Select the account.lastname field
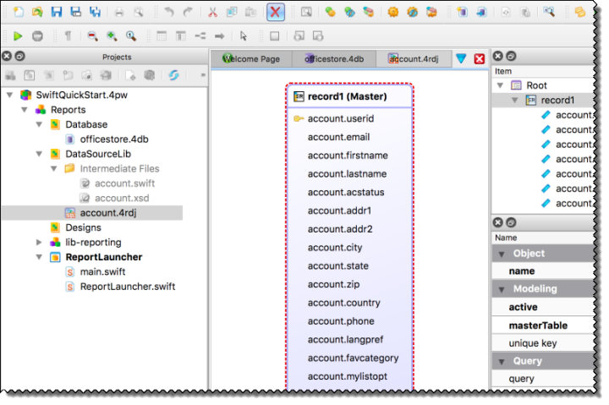The image size is (609, 405). point(347,173)
